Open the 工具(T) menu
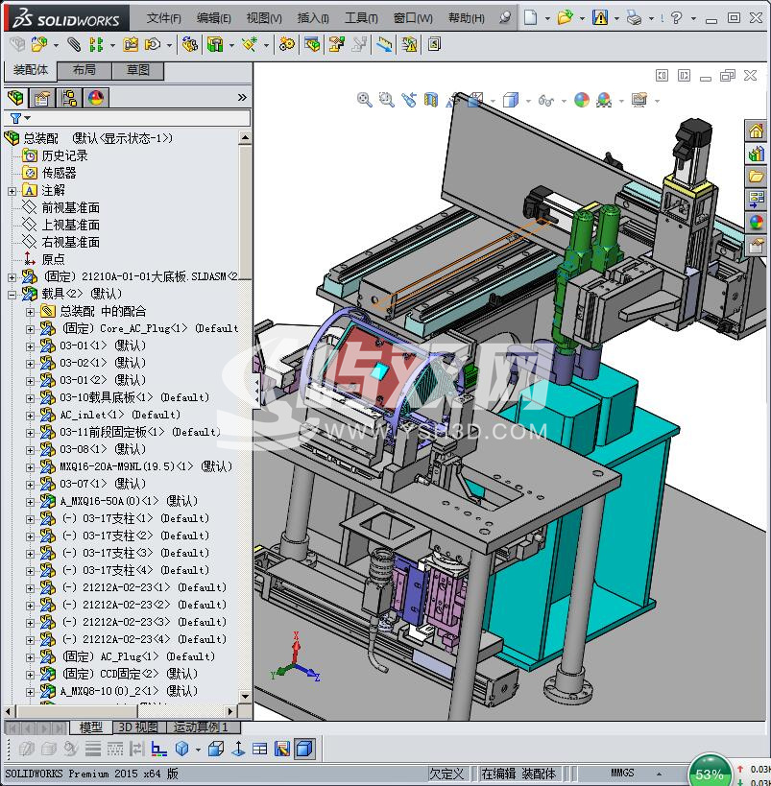Screen dimensions: 771x786 (x=361, y=18)
